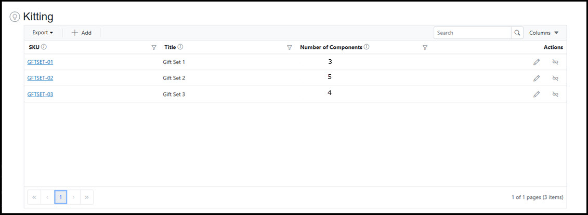Expand the Export dropdown
This screenshot has height=215, width=588.
[x=43, y=33]
